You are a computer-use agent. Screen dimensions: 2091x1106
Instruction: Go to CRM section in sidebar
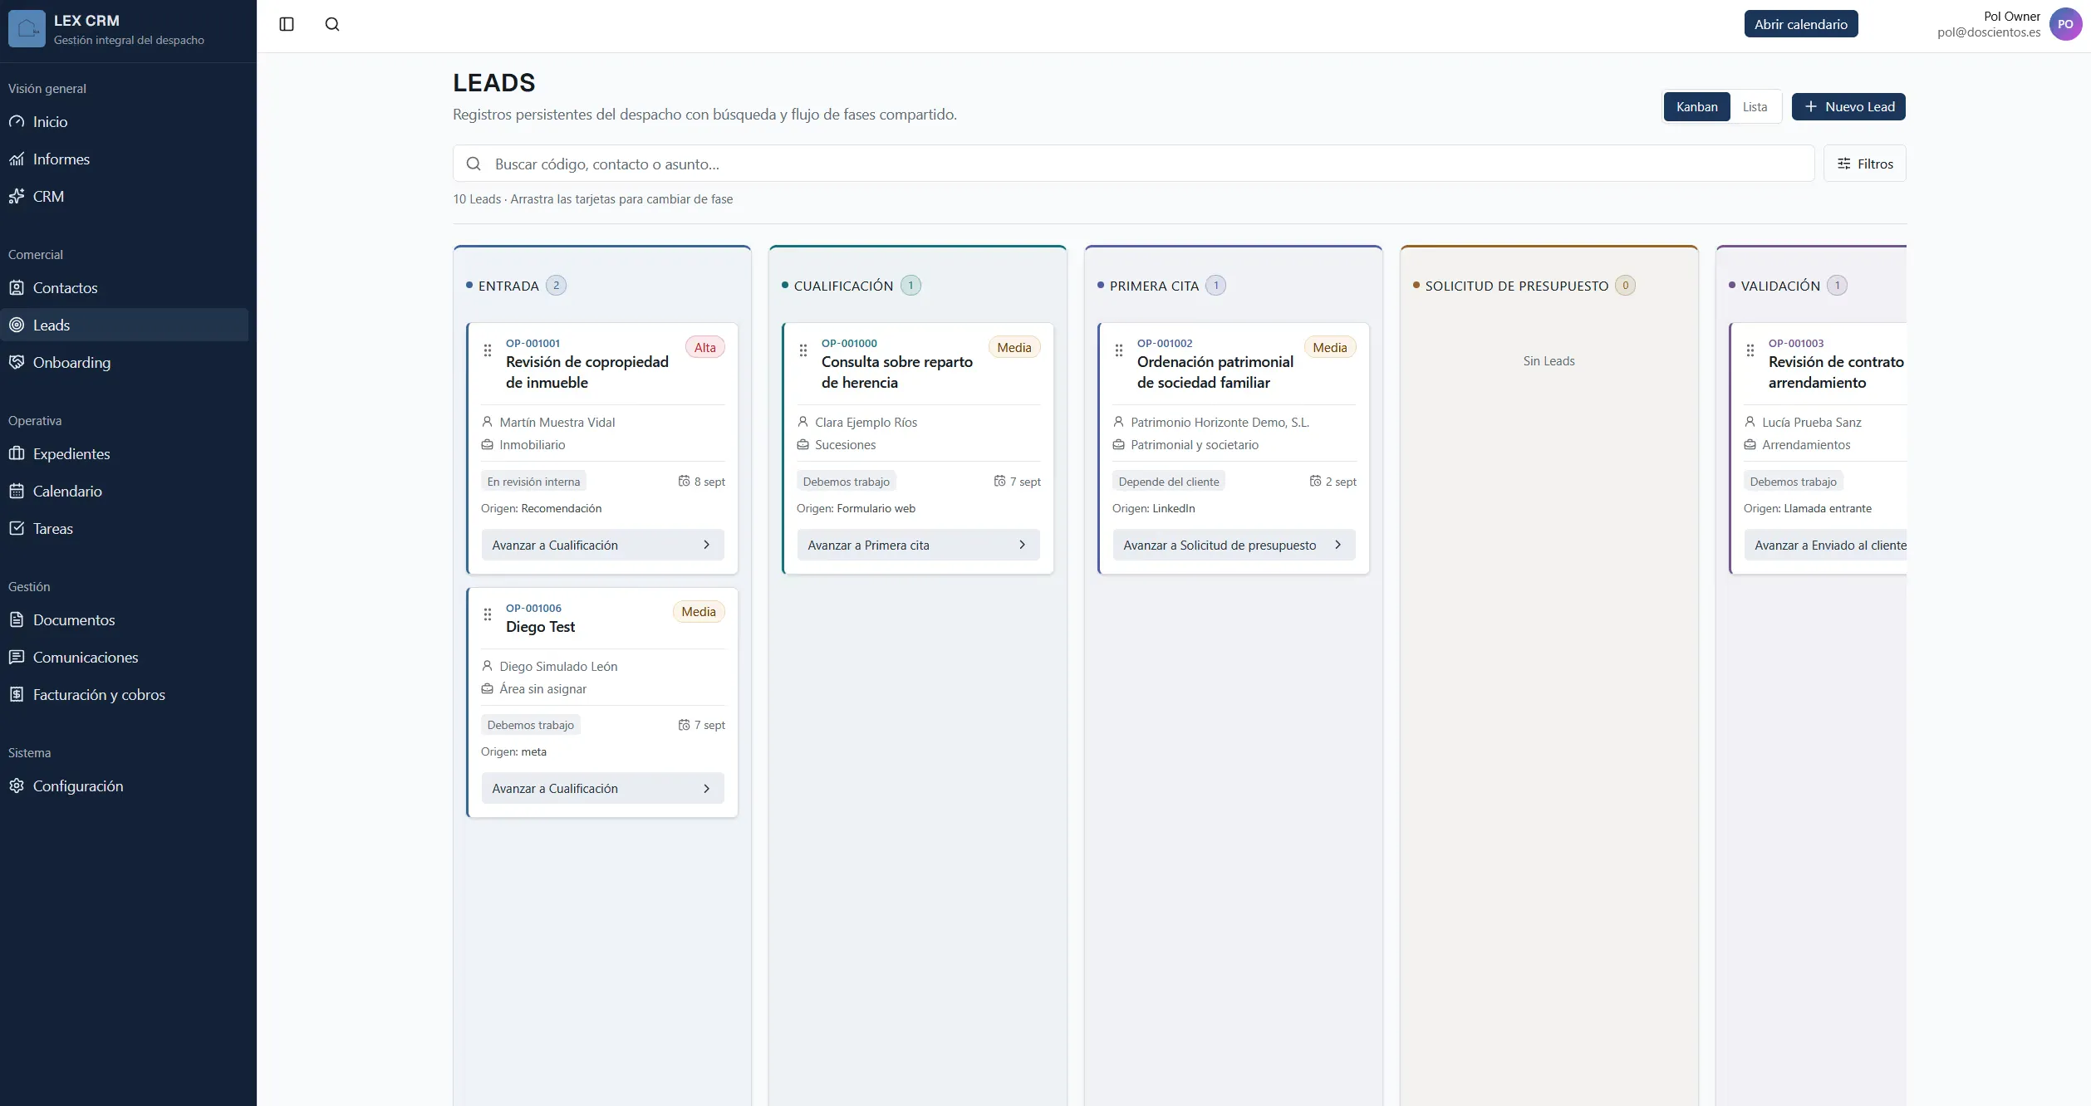point(125,196)
